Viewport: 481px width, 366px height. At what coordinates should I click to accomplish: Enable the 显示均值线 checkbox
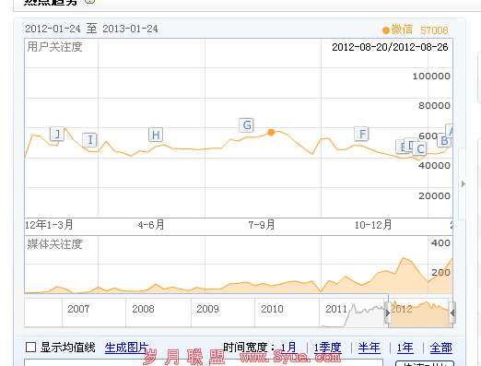30,348
